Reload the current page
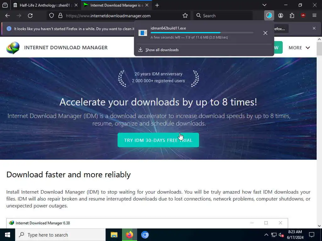The width and height of the screenshot is (322, 241). point(30,16)
